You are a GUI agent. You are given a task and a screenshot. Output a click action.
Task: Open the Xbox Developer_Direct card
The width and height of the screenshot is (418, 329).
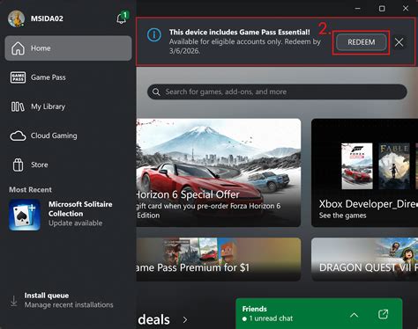point(364,172)
